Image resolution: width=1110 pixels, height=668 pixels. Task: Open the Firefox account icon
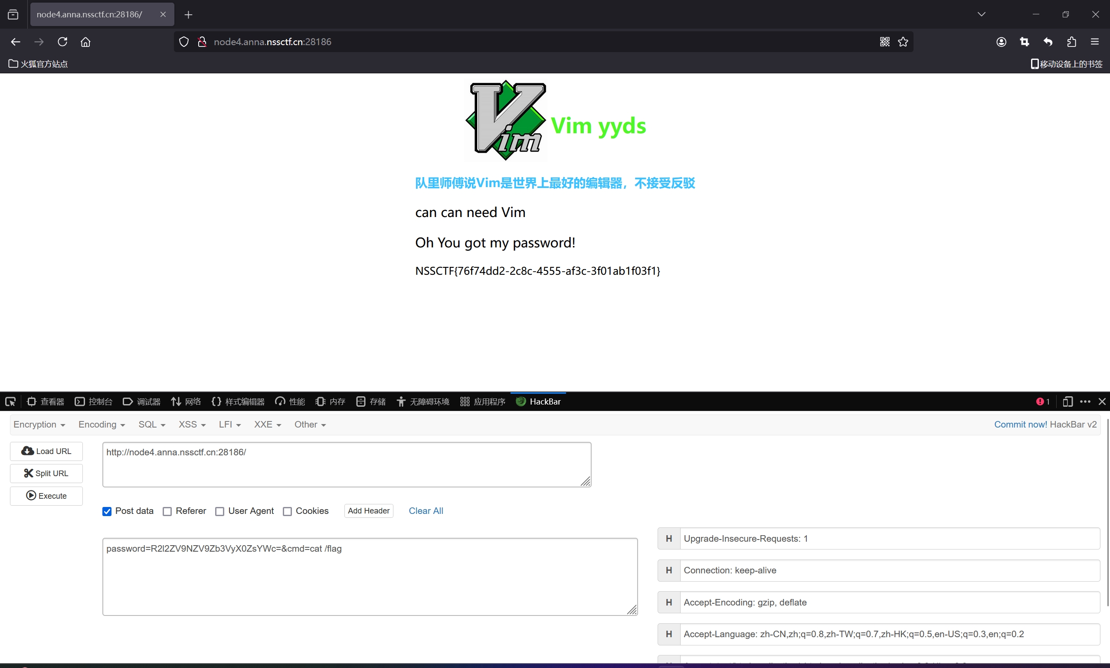point(1001,42)
